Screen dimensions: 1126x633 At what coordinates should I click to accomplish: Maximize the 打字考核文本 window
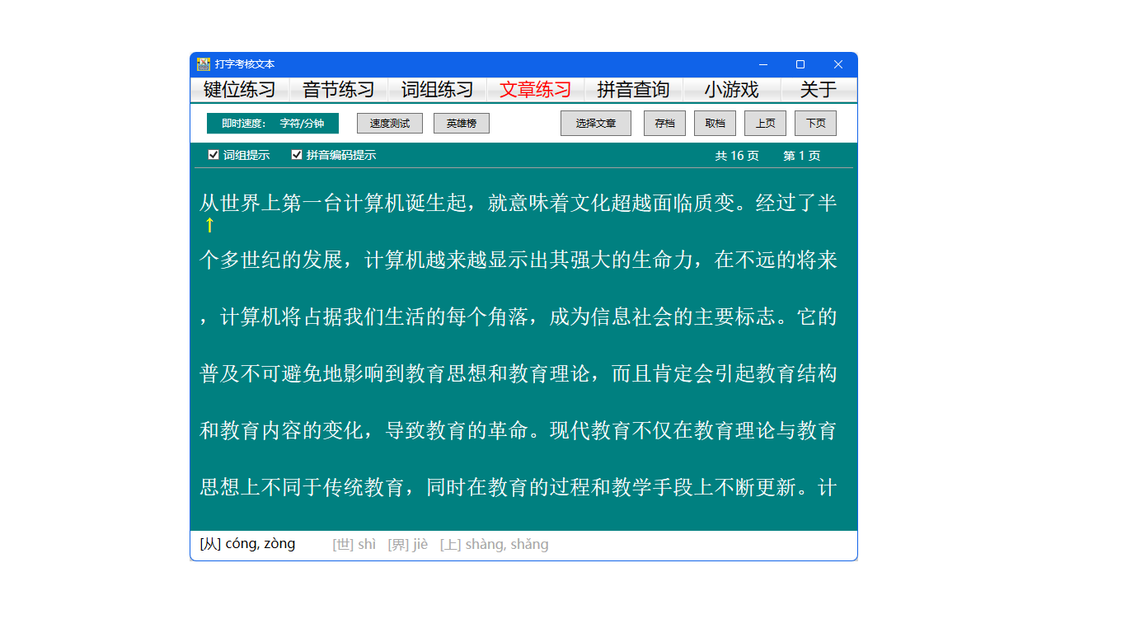pos(800,64)
